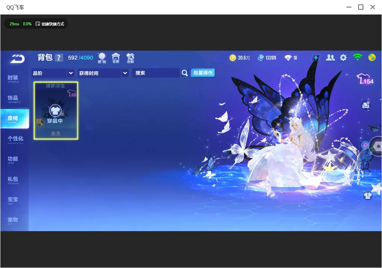
Task: Open the 宝宝 tab
Action: click(x=13, y=200)
